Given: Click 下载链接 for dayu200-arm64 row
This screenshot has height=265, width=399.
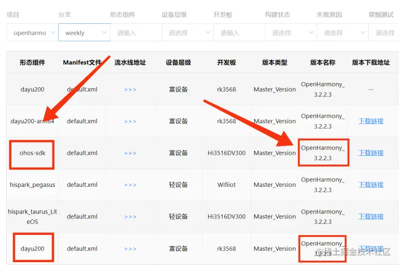Looking at the screenshot, I should point(371,121).
